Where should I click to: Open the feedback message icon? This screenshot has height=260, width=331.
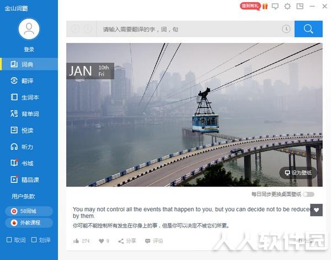[275, 6]
